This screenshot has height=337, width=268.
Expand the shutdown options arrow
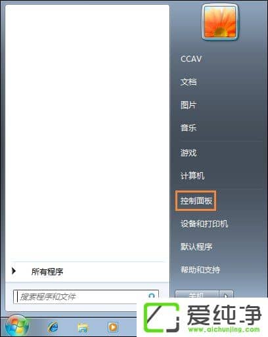227,295
